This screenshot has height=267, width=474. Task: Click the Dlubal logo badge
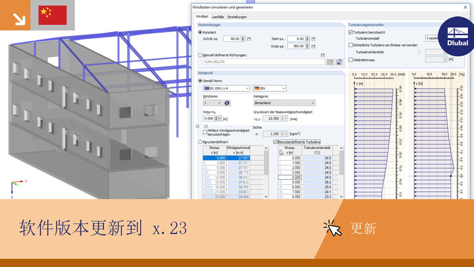[x=457, y=36]
